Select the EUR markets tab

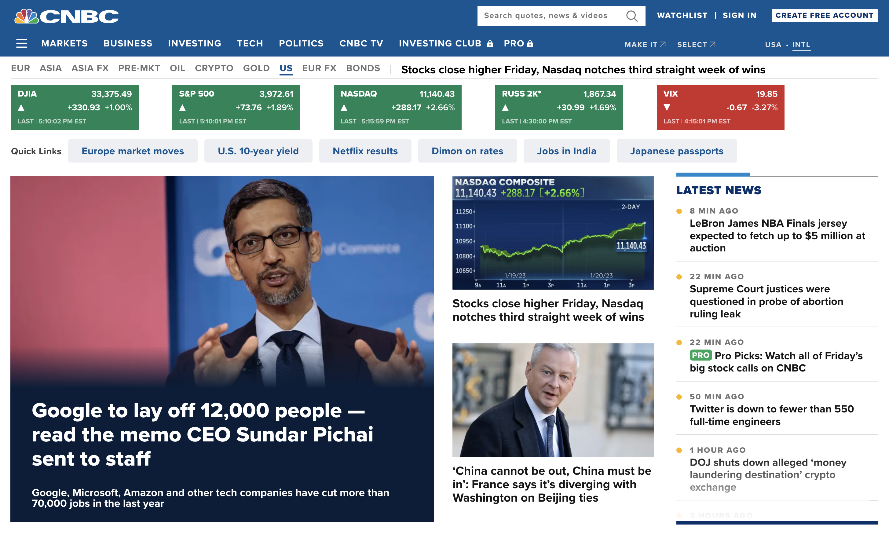click(20, 68)
